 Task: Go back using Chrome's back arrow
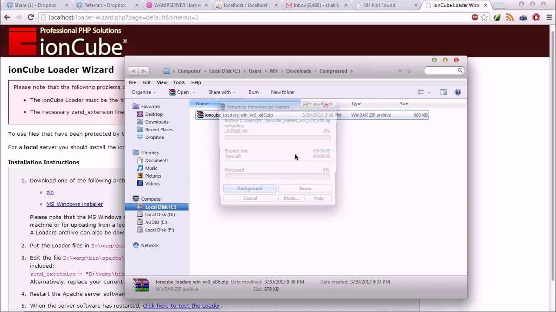[x=7, y=17]
